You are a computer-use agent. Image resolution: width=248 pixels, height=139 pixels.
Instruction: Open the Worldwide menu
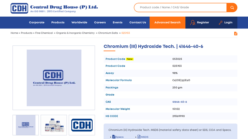(79, 22)
